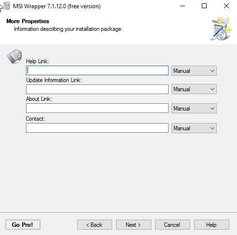Click into the About Link text field
Screen dimensions: 237x235
pyautogui.click(x=97, y=108)
